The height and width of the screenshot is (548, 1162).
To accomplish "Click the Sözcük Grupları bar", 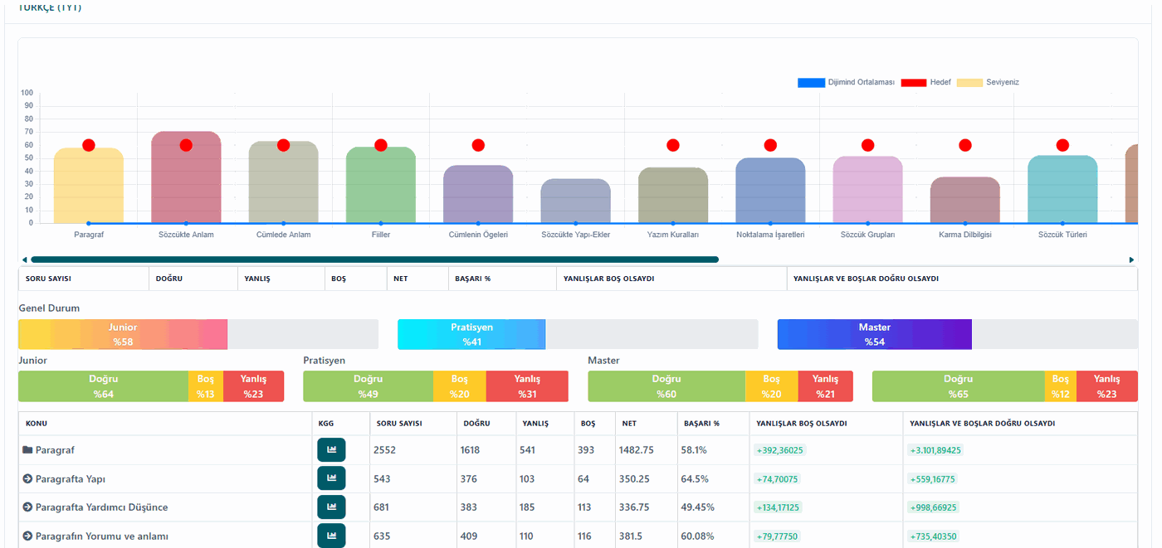I will coord(867,190).
